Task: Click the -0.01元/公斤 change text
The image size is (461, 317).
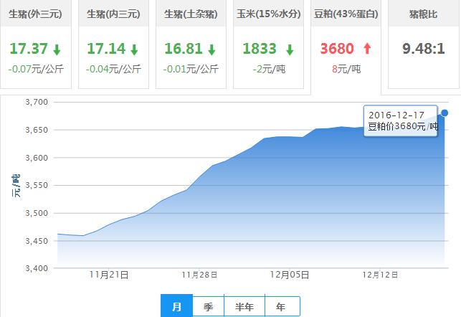Action: click(x=191, y=69)
